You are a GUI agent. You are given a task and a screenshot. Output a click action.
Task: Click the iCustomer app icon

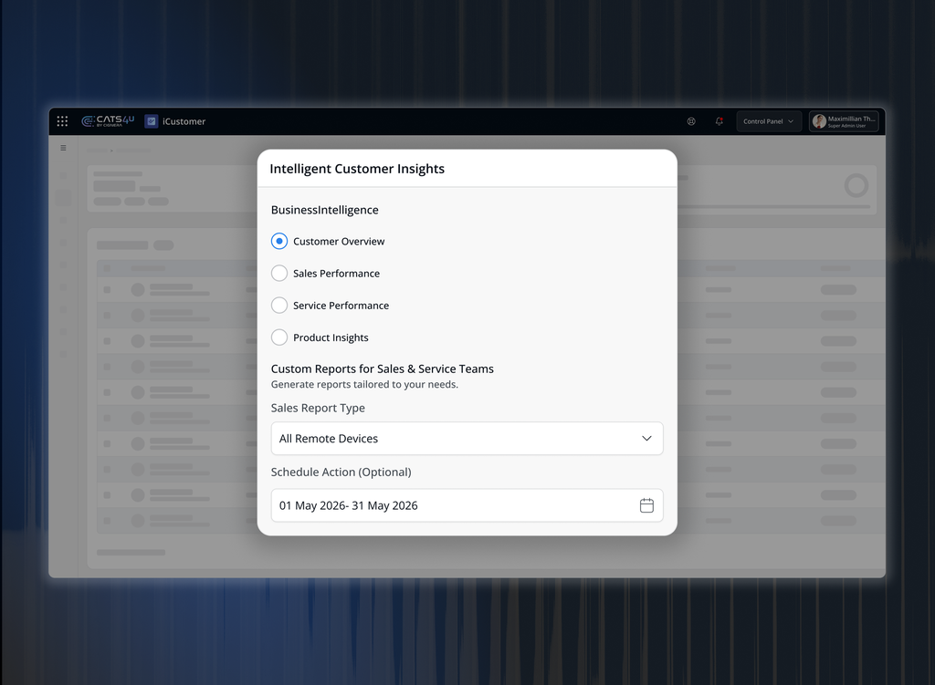point(152,121)
